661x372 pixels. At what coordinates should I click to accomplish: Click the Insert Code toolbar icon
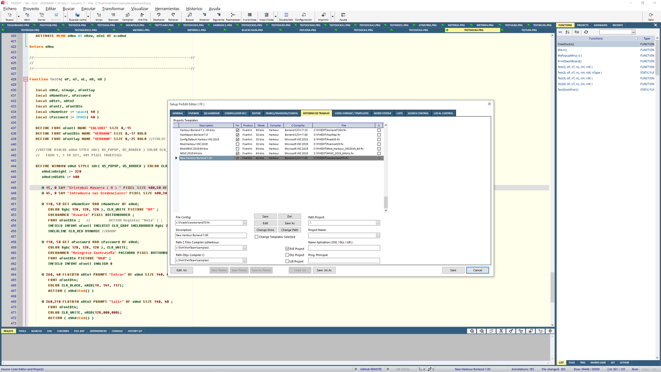[x=266, y=16]
